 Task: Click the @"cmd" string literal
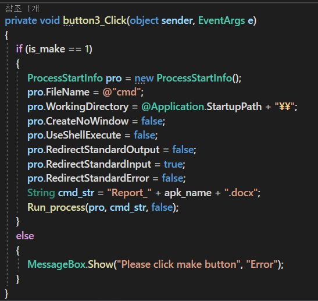coord(122,92)
